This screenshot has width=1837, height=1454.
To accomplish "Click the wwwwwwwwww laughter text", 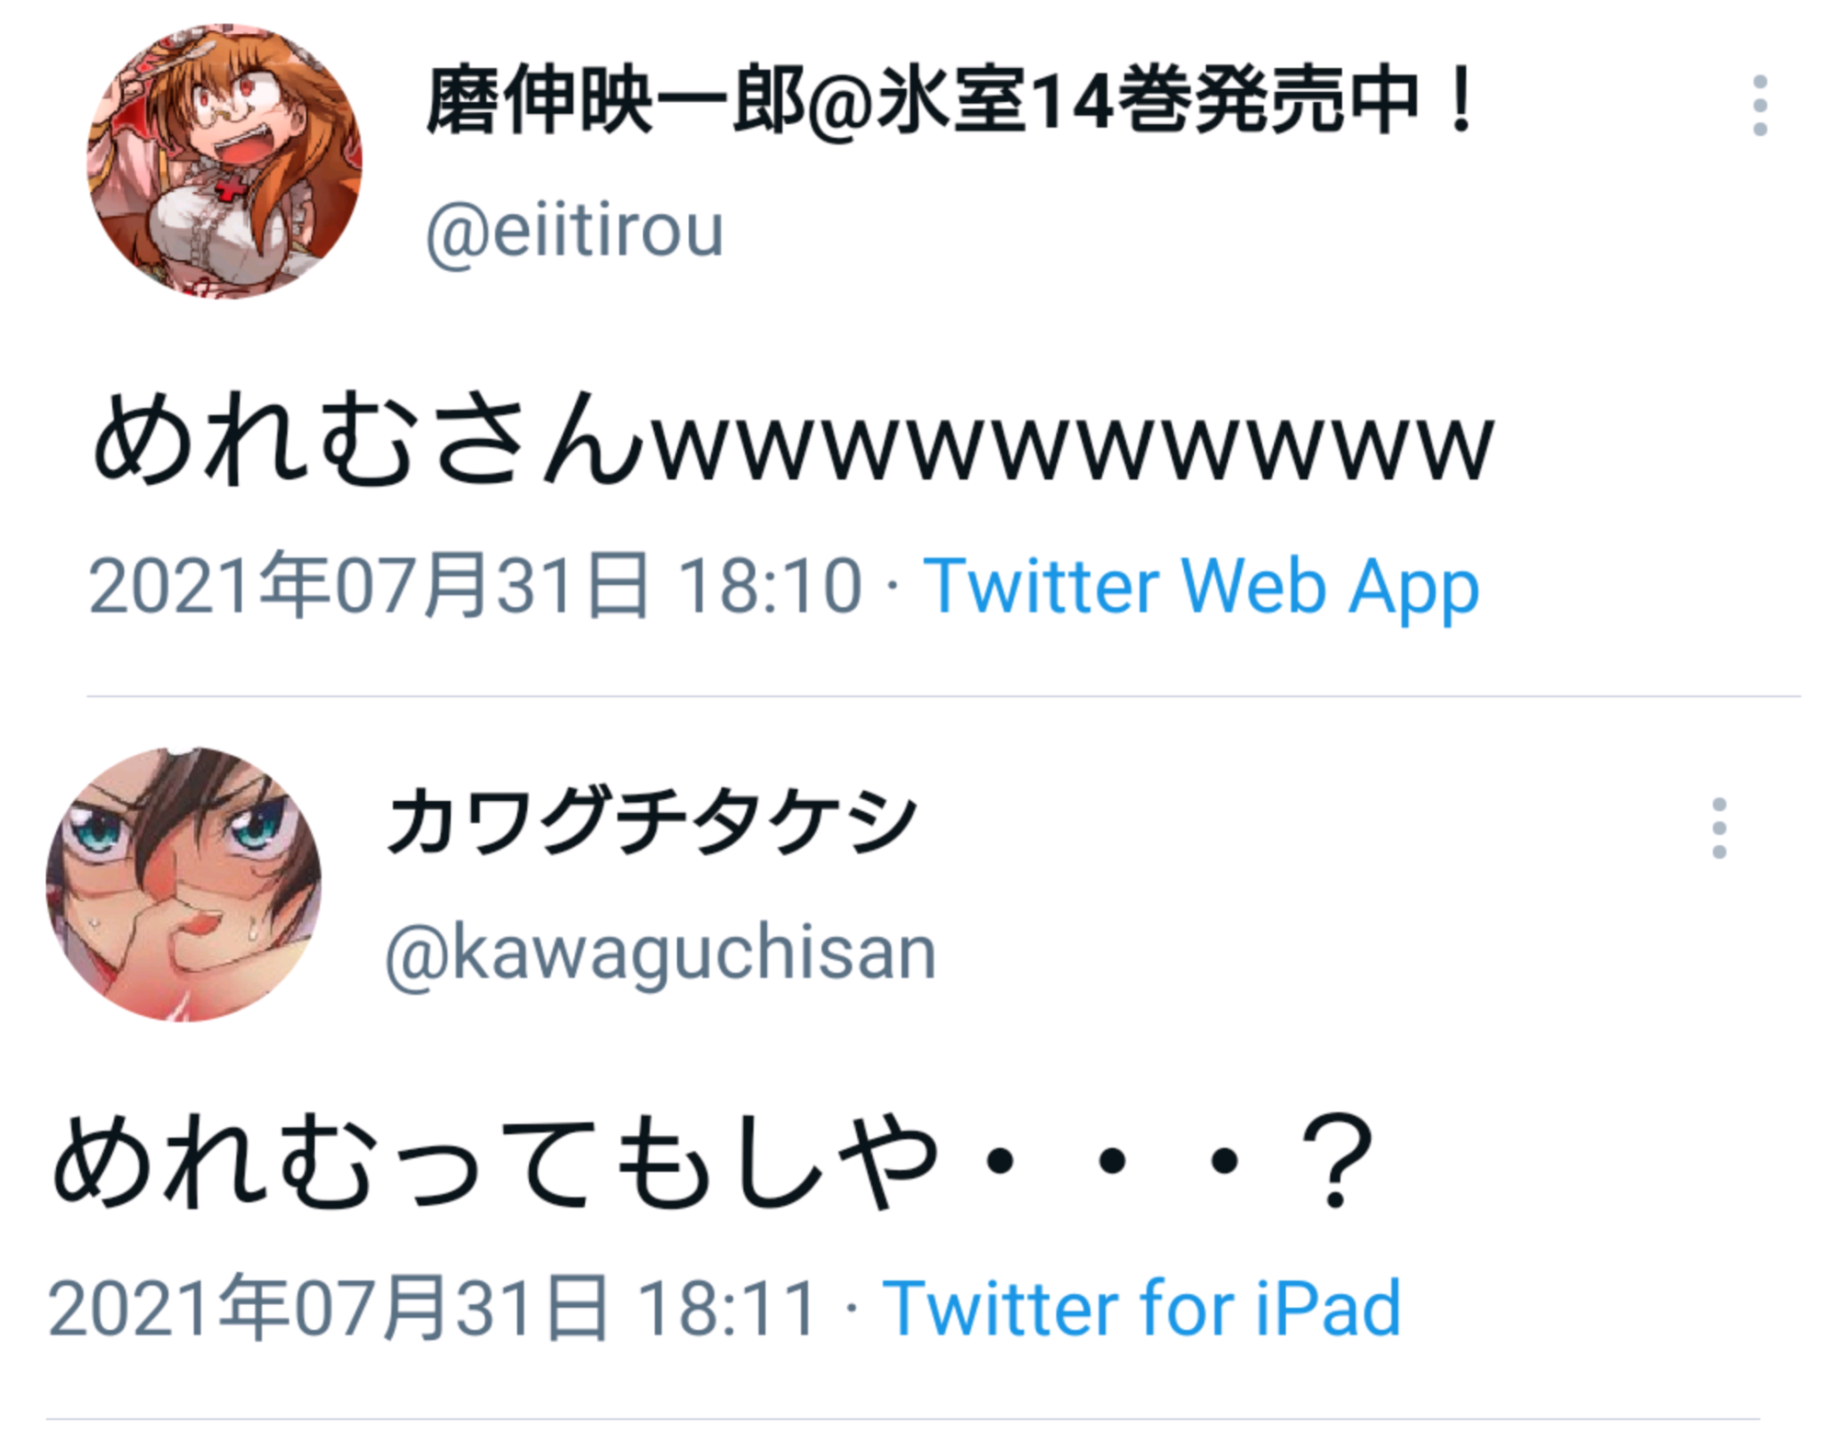I will (1072, 447).
